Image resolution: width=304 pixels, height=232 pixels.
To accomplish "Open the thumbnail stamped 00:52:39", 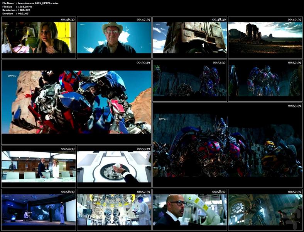I will [265, 81].
